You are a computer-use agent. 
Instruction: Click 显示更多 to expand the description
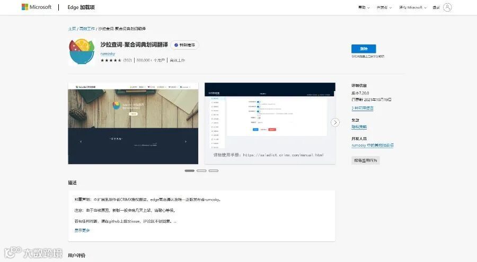click(82, 230)
